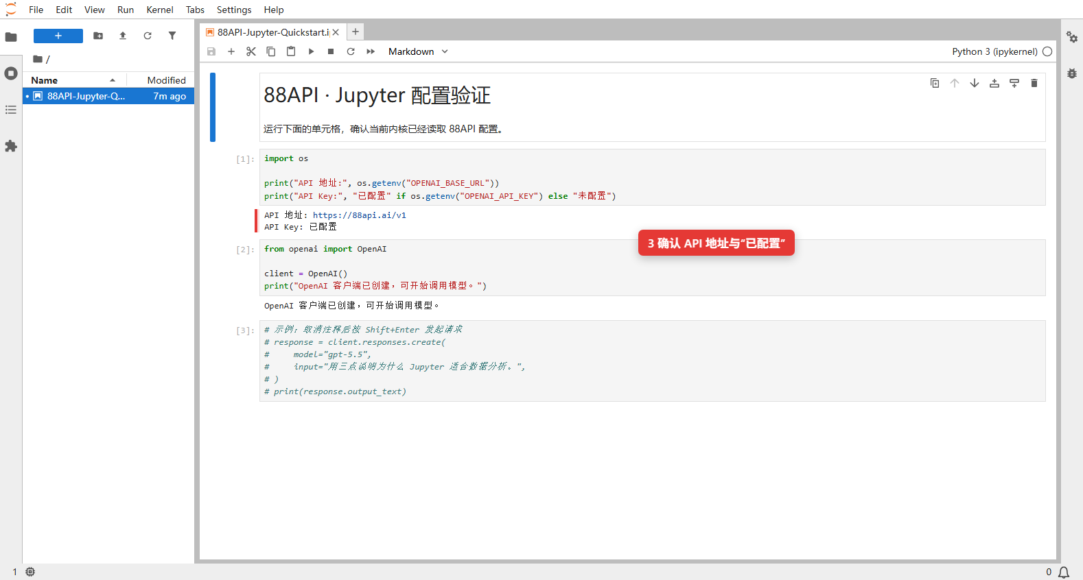Sort files by Modified column header
Image resolution: width=1083 pixels, height=580 pixels.
(161, 80)
